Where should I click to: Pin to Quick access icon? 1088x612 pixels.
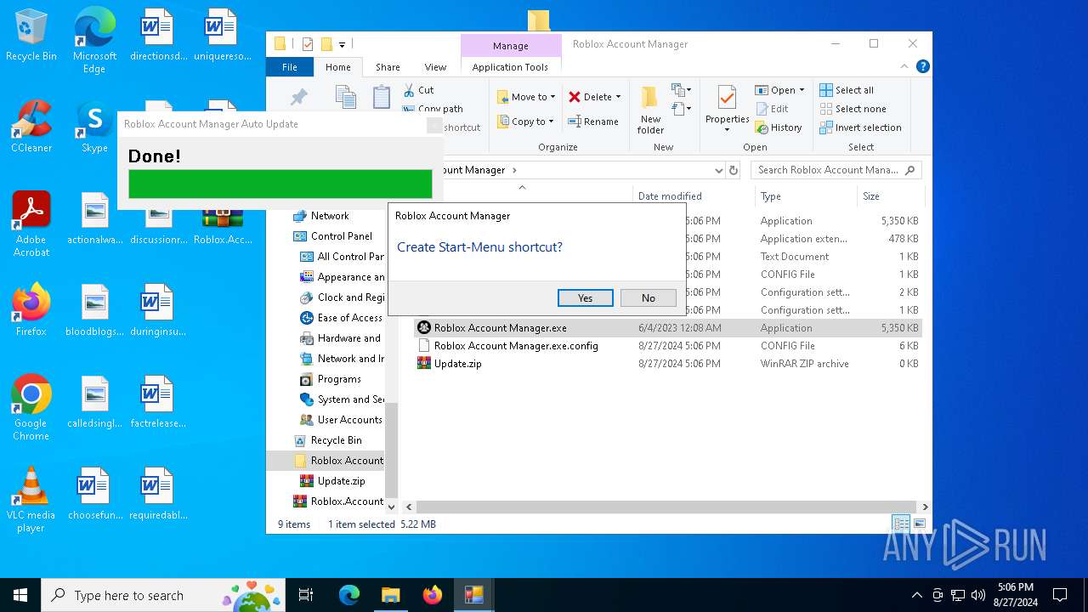click(299, 97)
